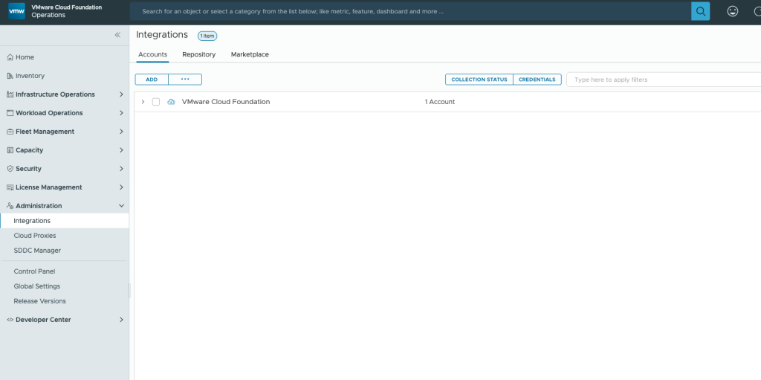Collapse the sidebar with double-chevron icon
This screenshot has height=380, width=761.
117,35
